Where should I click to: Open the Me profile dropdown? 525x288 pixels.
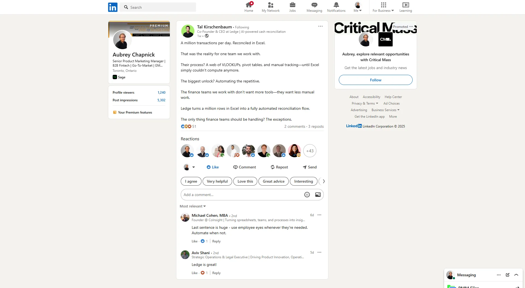coord(357,7)
